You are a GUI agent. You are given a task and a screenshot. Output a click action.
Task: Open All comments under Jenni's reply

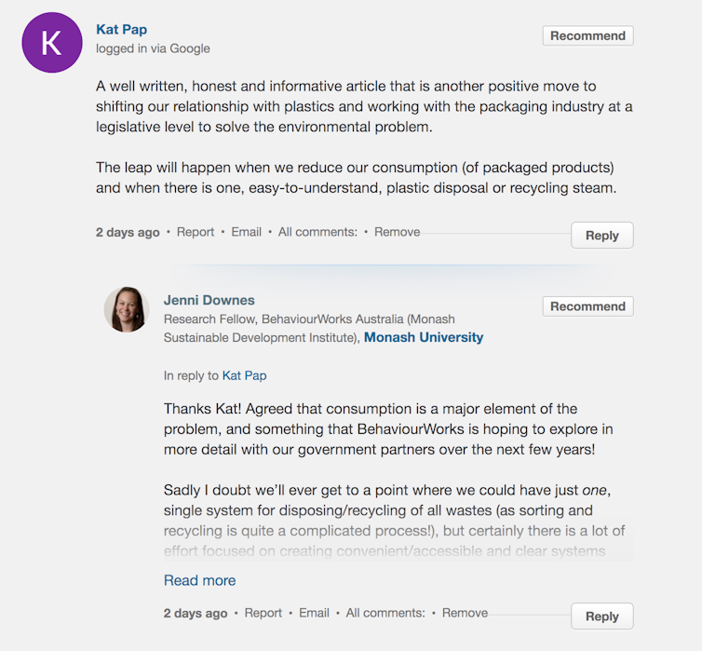point(385,613)
